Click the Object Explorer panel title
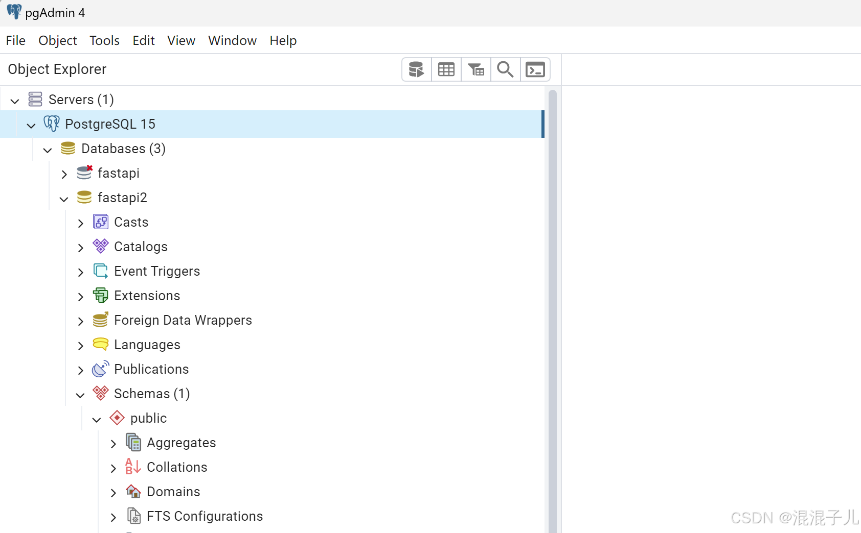The height and width of the screenshot is (533, 861). point(57,69)
